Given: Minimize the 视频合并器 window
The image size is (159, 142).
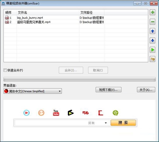Looking at the screenshot, I should 137,3.
